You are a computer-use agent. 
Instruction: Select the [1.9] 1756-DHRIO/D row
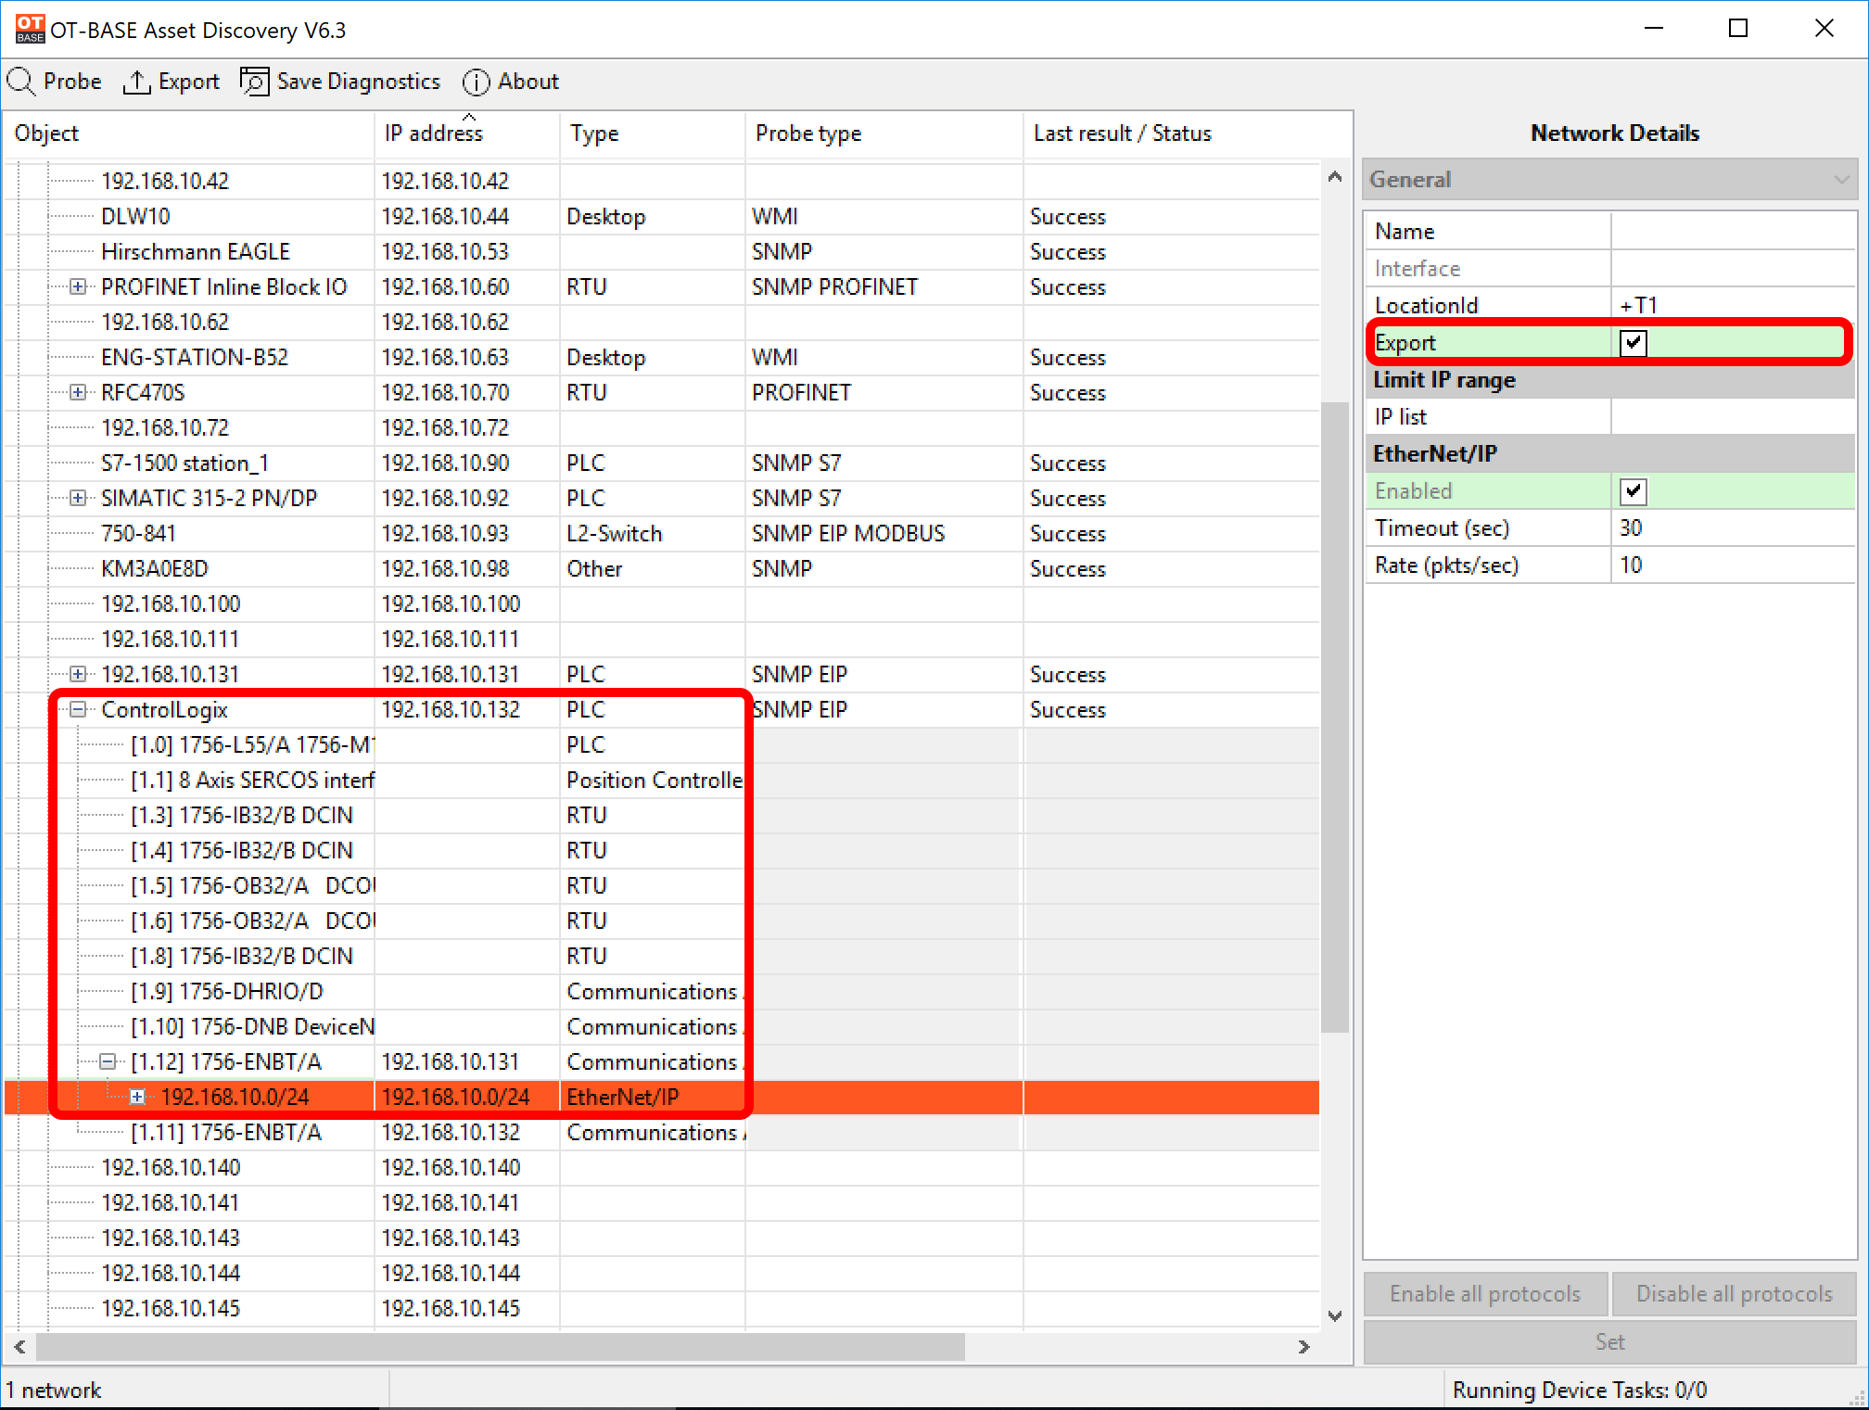[x=662, y=992]
